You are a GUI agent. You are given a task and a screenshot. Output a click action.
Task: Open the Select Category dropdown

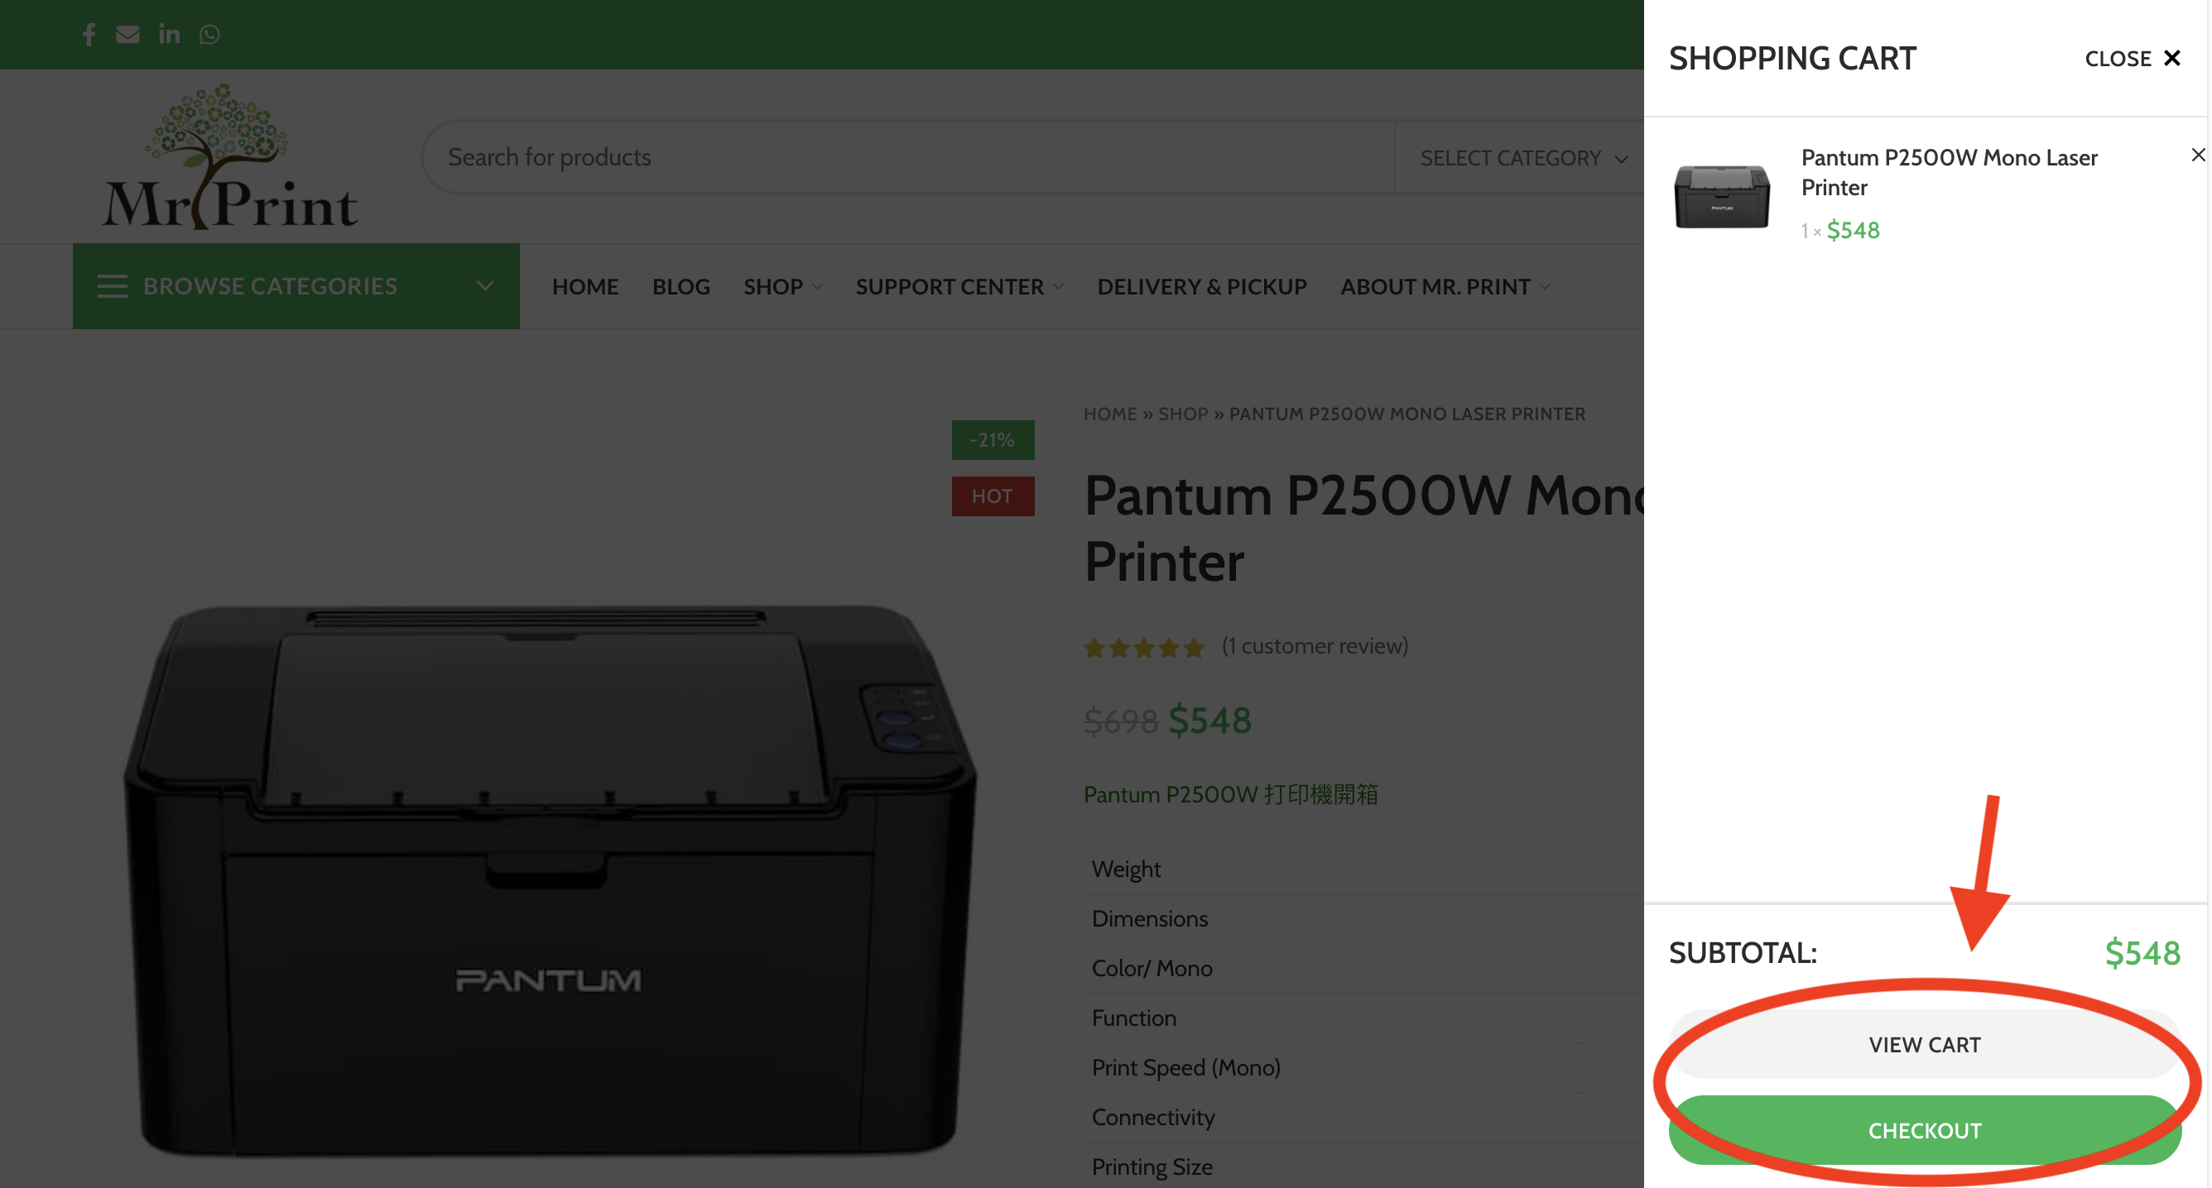[1522, 158]
